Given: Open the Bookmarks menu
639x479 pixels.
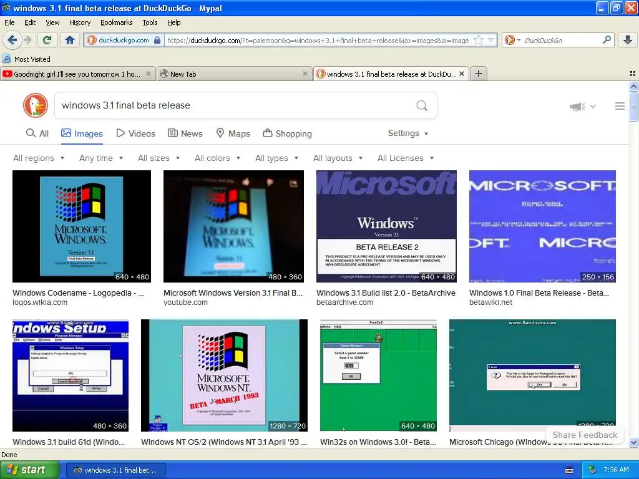Looking at the screenshot, I should tap(116, 22).
